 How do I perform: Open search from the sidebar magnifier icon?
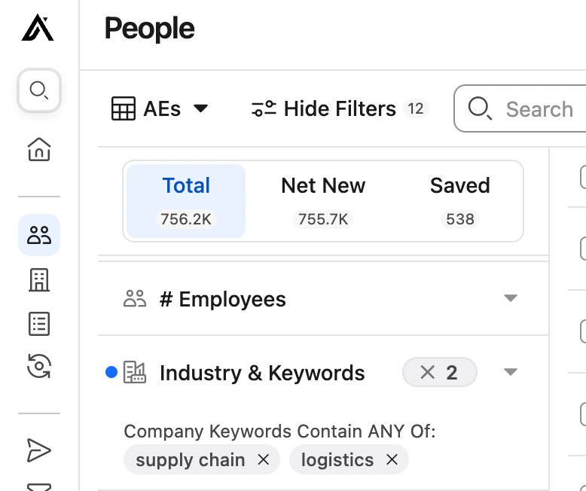coord(39,91)
